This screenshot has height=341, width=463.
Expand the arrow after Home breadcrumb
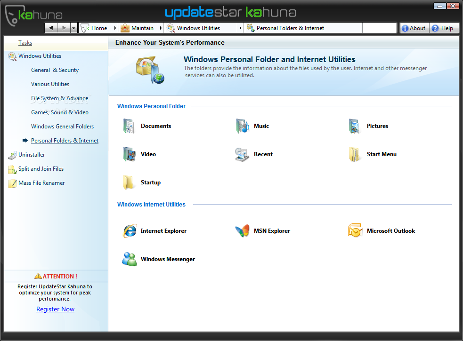[115, 28]
